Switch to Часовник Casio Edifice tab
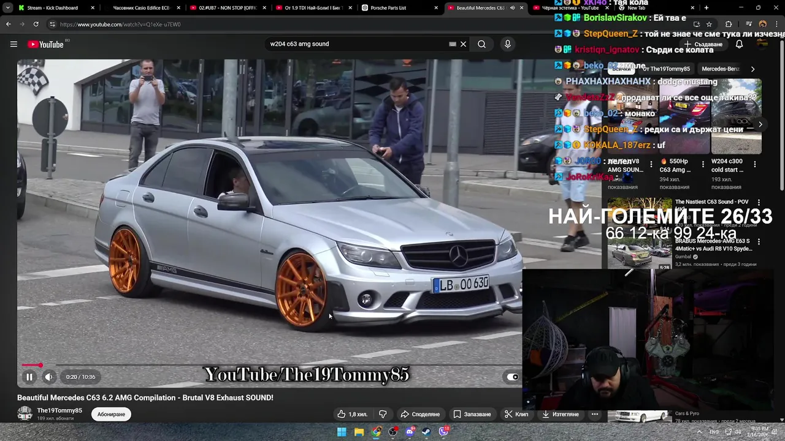Screen dimensions: 785x441 tap(141, 8)
